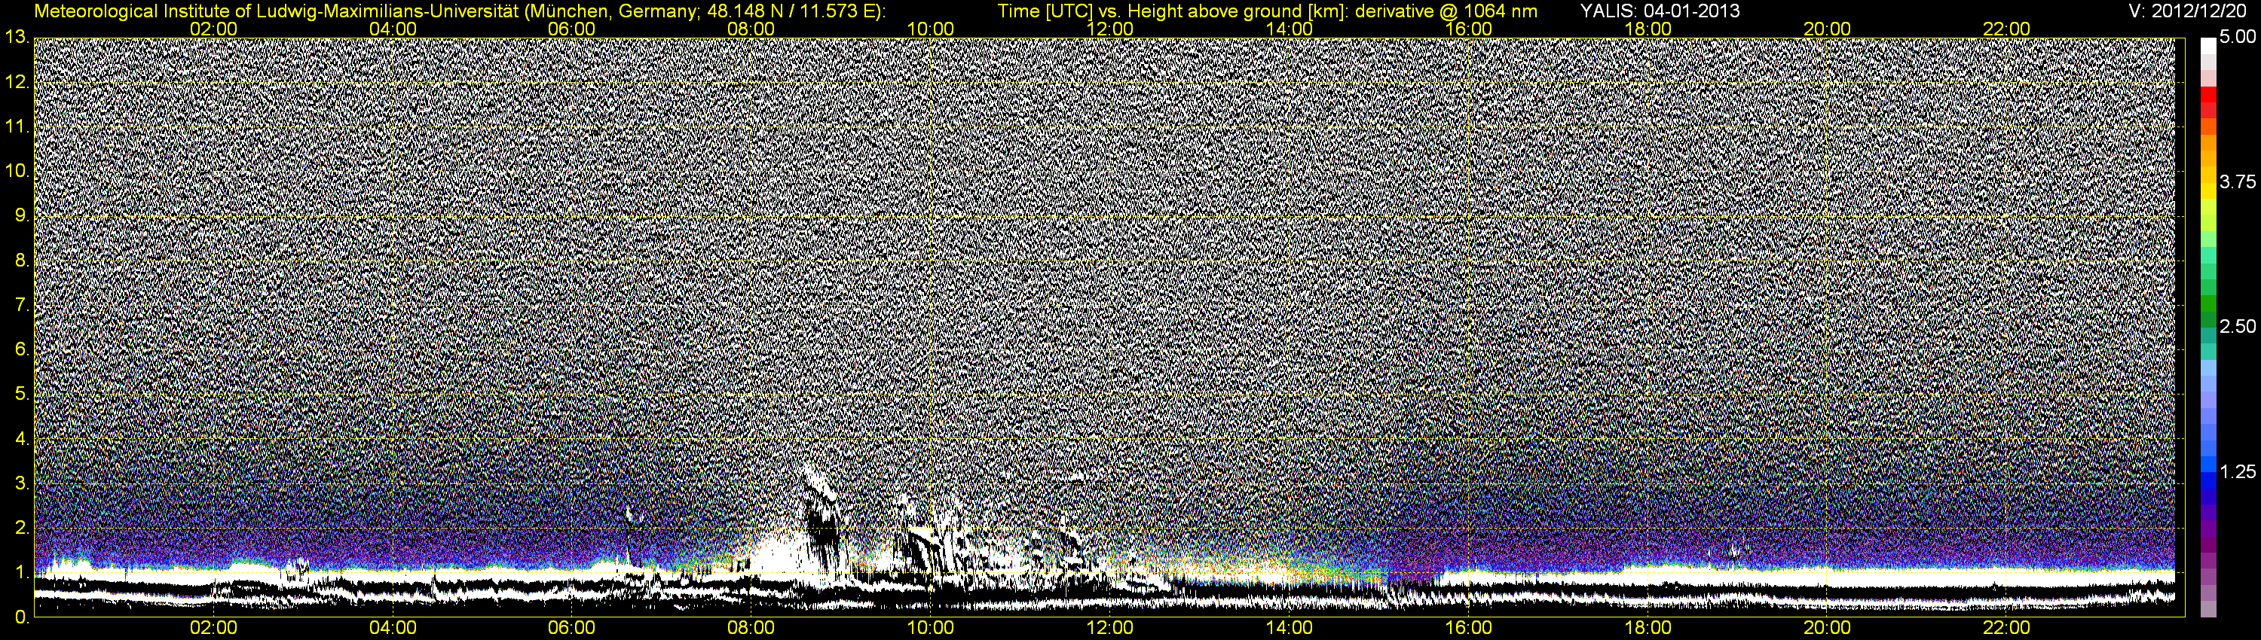The height and width of the screenshot is (640, 2261).
Task: Click 14:00 on the upper time axis
Action: (x=1290, y=29)
